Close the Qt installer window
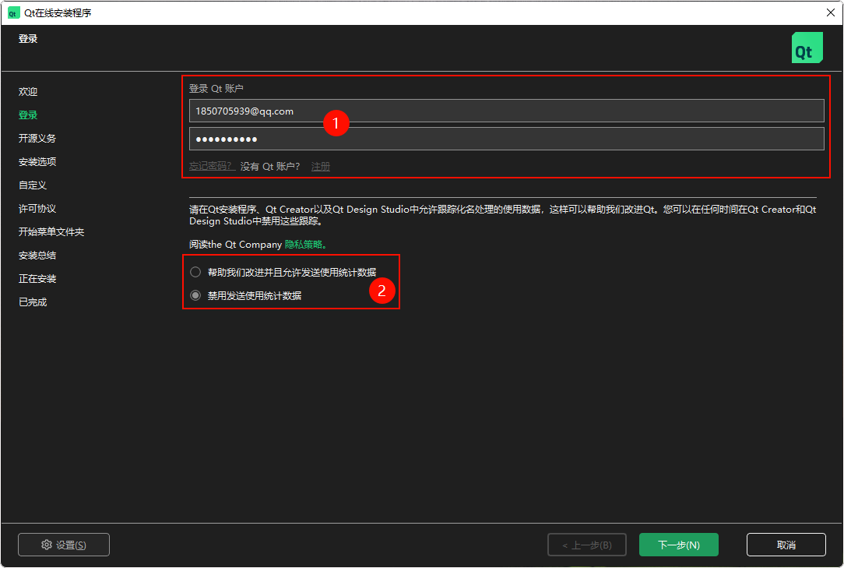This screenshot has width=844, height=568. coord(830,13)
